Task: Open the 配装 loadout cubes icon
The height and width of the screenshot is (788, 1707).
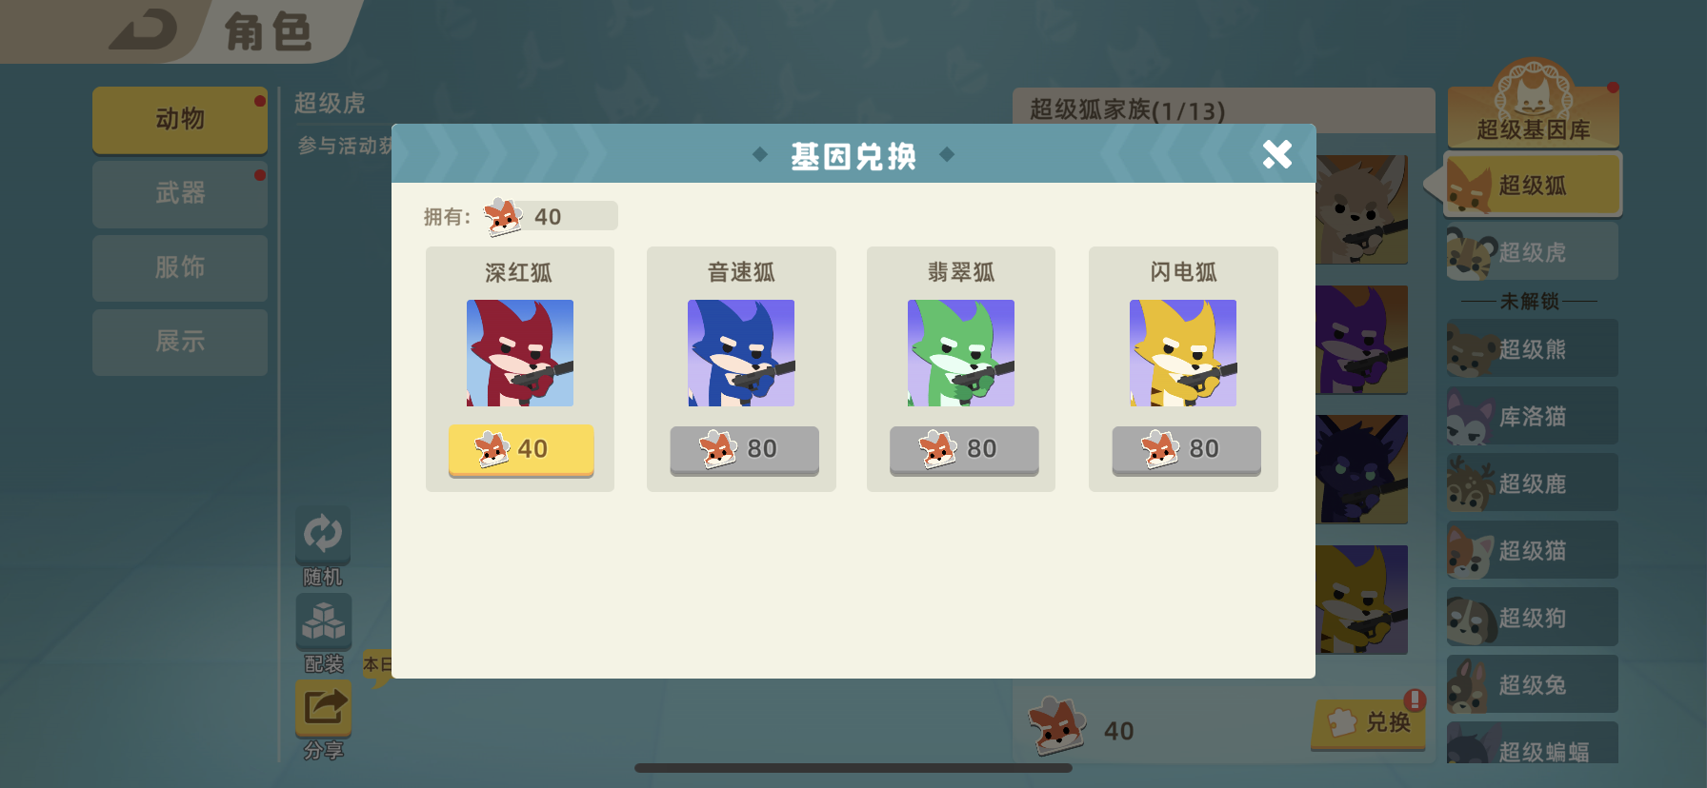Action: point(323,621)
